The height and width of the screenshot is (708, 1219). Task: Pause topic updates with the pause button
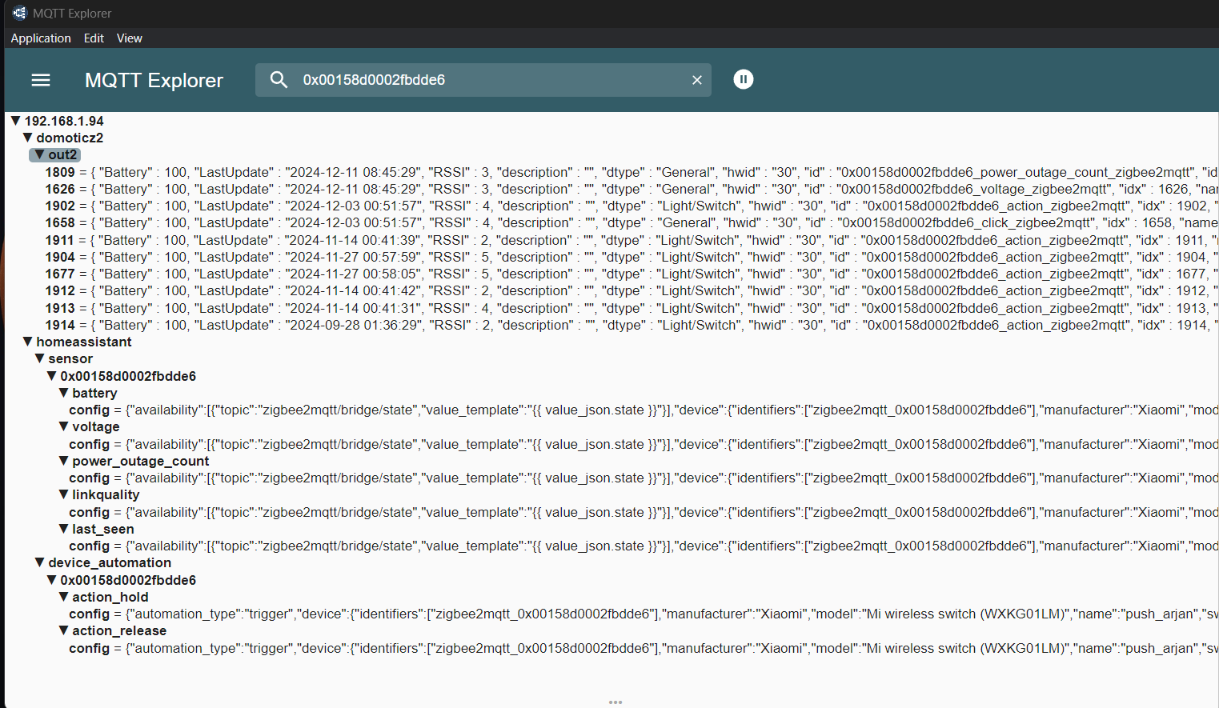click(x=744, y=79)
